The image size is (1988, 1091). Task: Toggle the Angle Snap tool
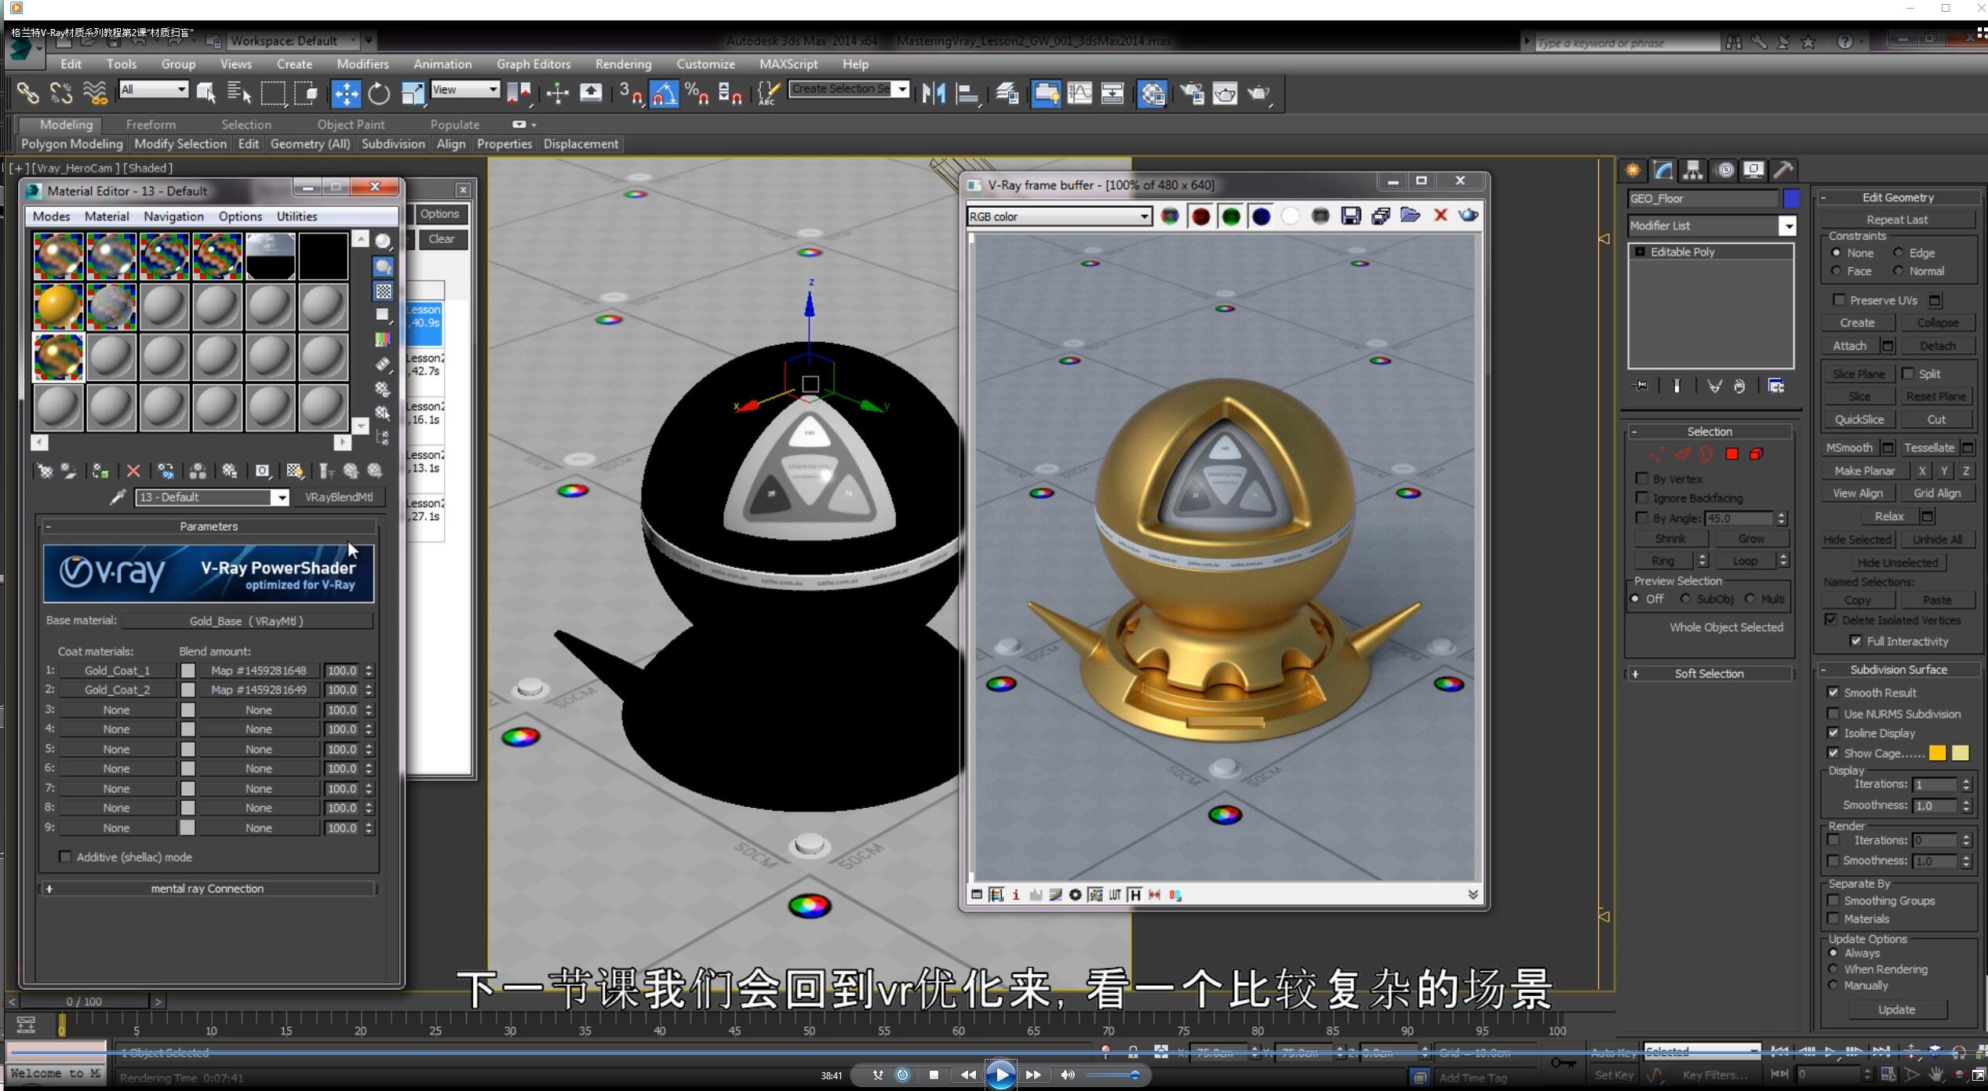664,93
